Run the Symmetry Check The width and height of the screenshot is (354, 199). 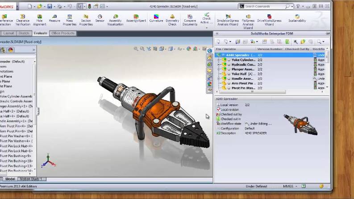pyautogui.click(x=172, y=20)
